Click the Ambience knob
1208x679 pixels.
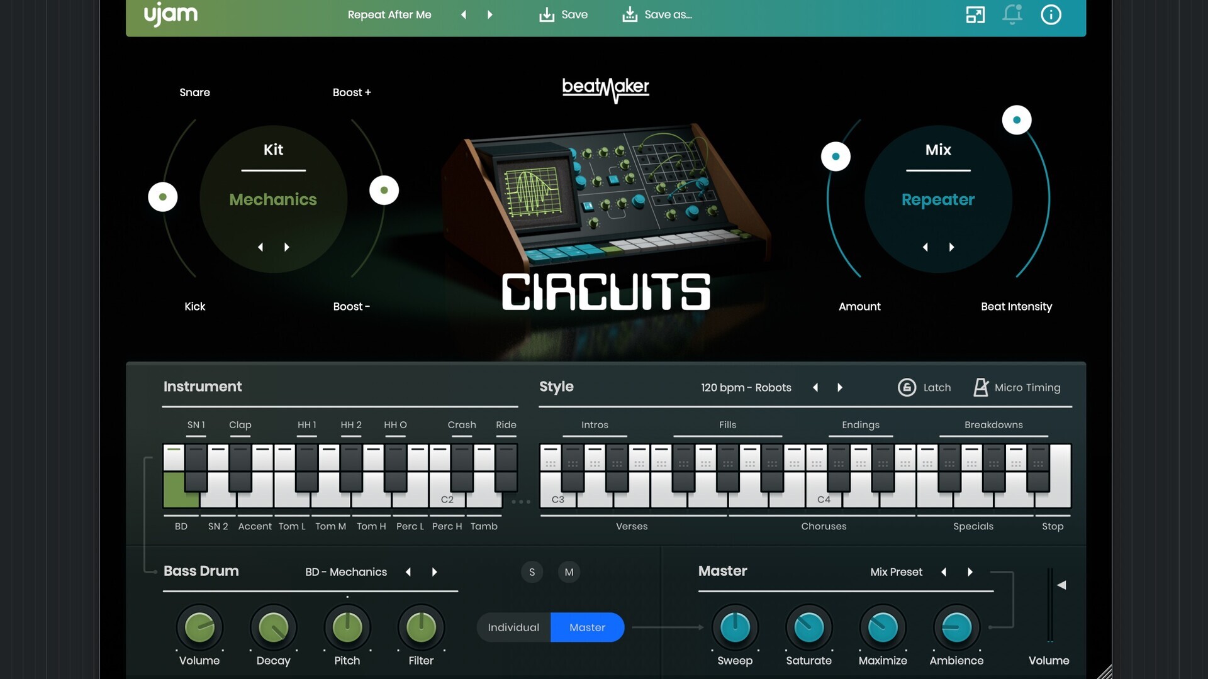pos(956,627)
